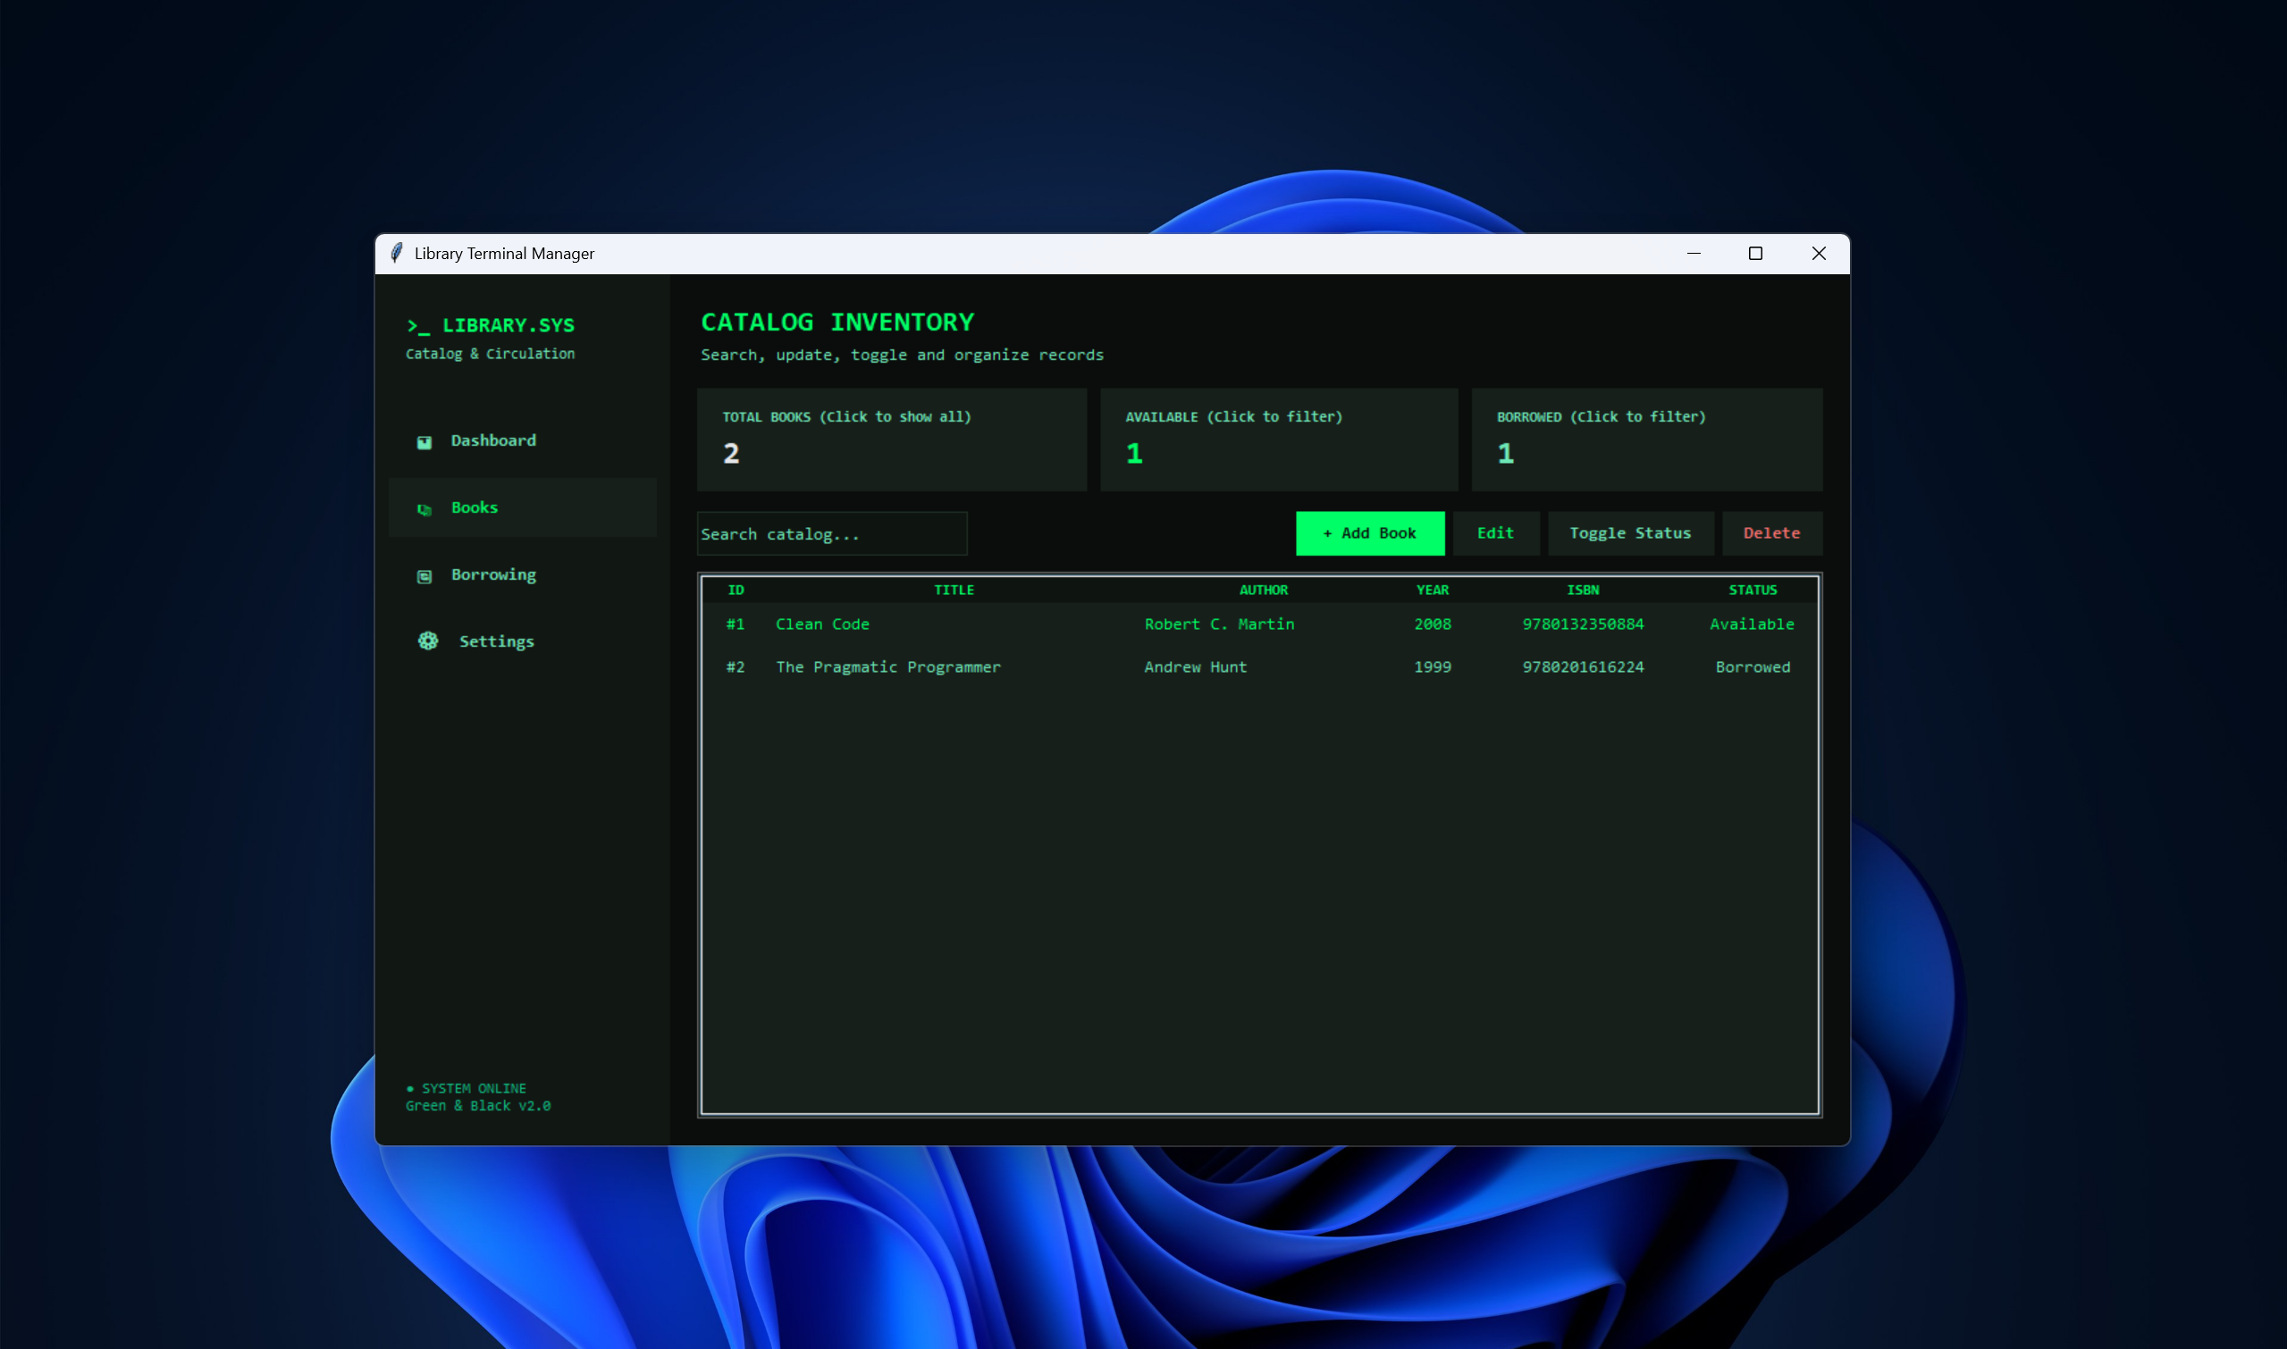2287x1349 pixels.
Task: Click the Borrowed status cell in row #2
Action: click(1753, 667)
